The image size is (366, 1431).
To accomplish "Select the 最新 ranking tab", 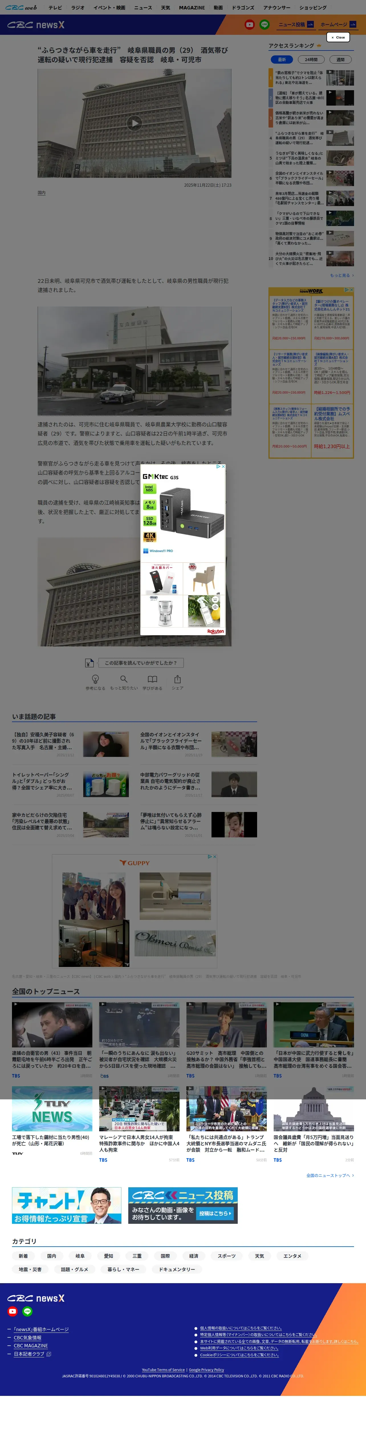I will (282, 59).
